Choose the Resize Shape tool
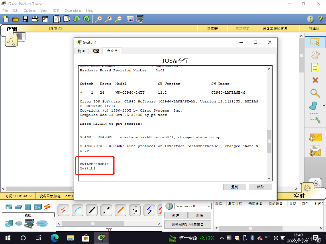 tap(315, 118)
